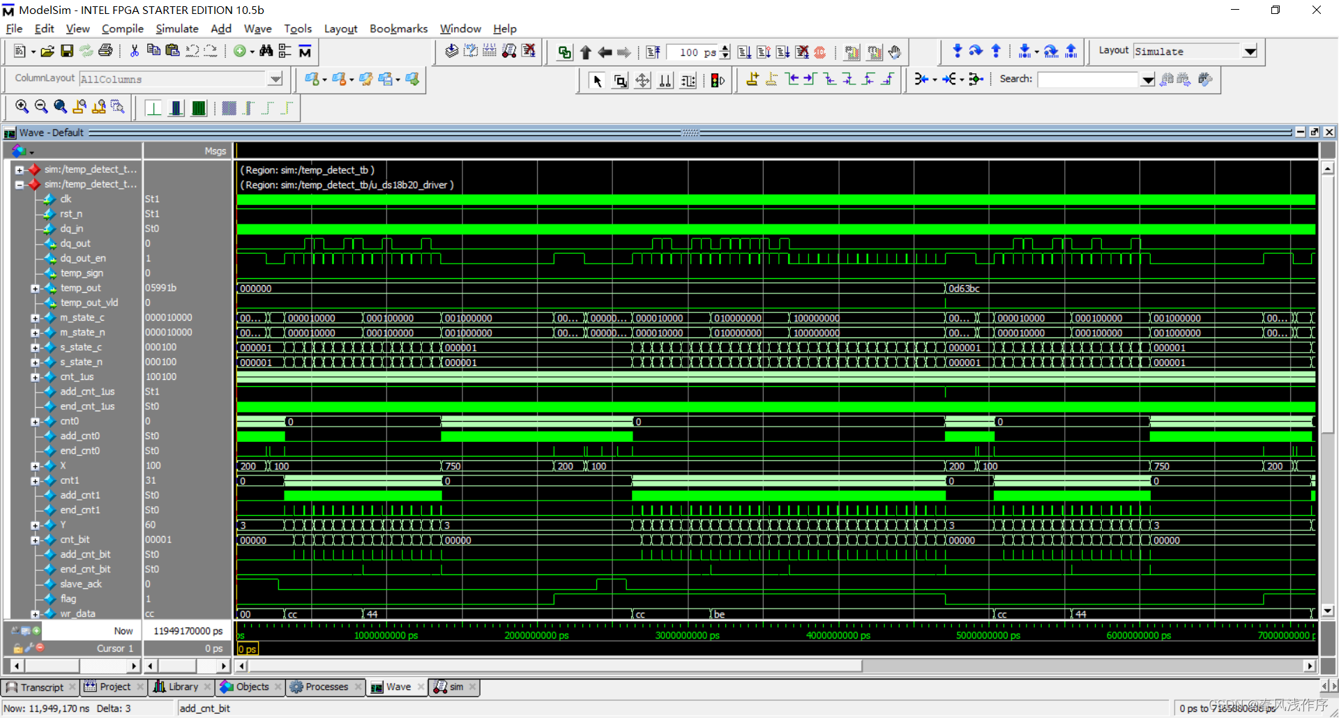Expand the temp_out signal
Screen dimensions: 1339x718
(x=35, y=289)
